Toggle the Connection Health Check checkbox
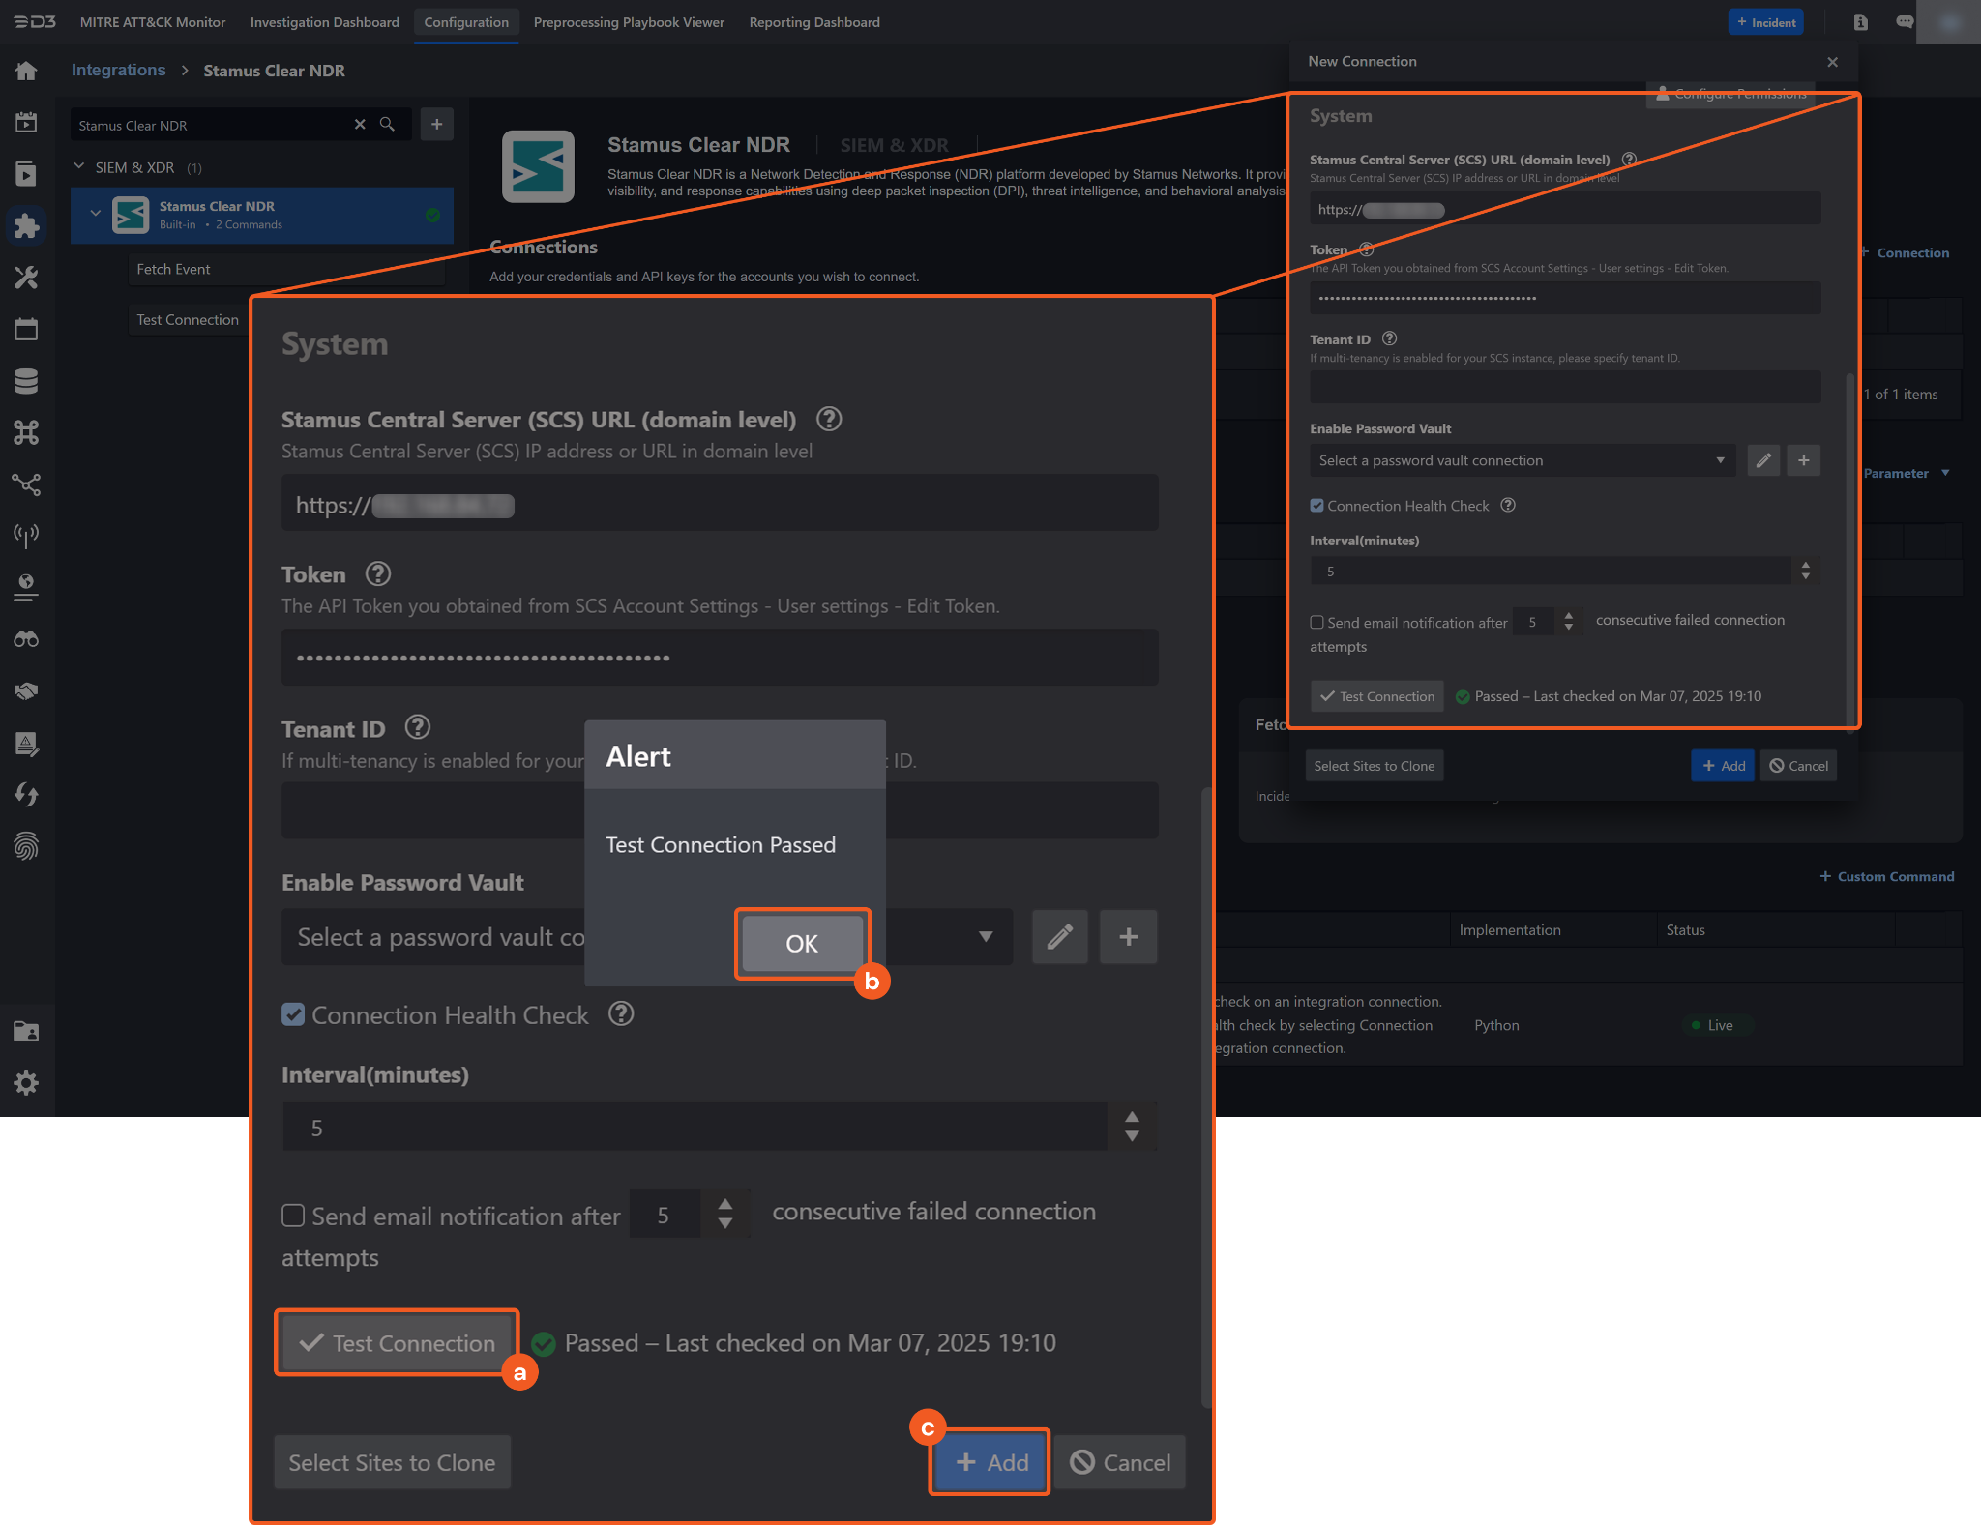Screen dimensions: 1981x1525 (293, 1014)
